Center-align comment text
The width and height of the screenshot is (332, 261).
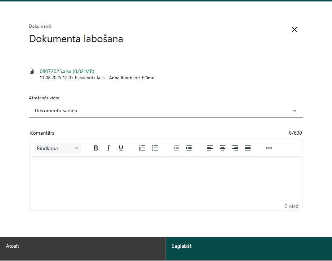pos(223,148)
